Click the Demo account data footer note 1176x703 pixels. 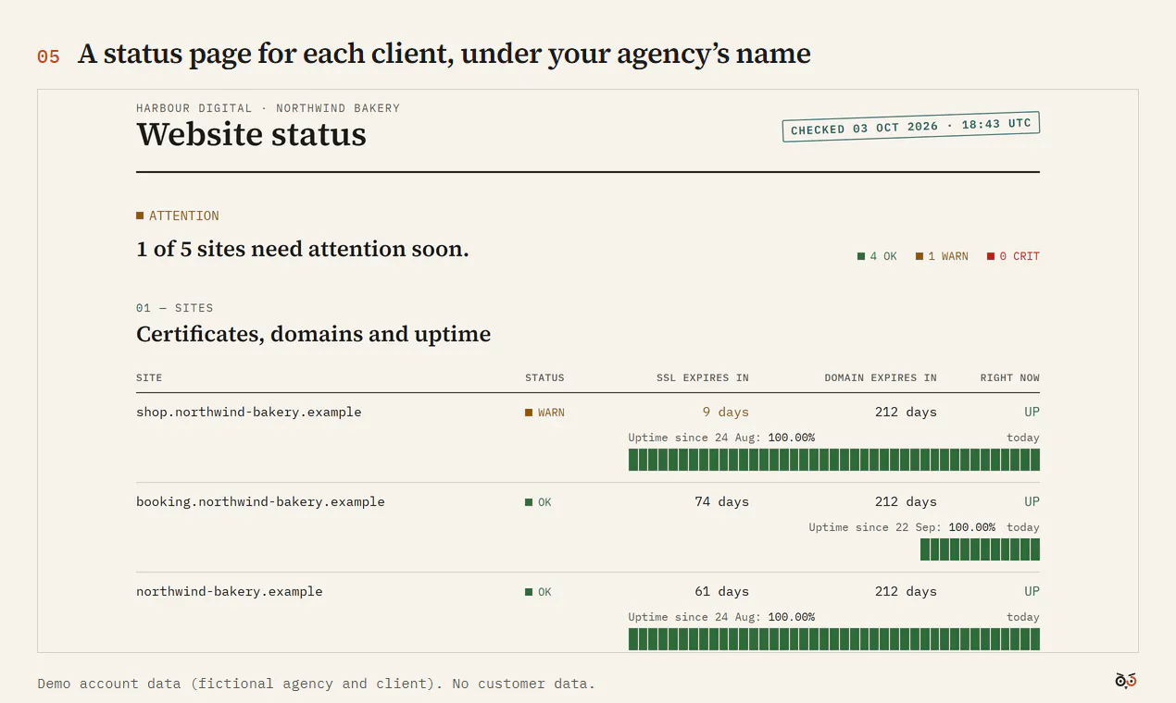[x=317, y=684]
